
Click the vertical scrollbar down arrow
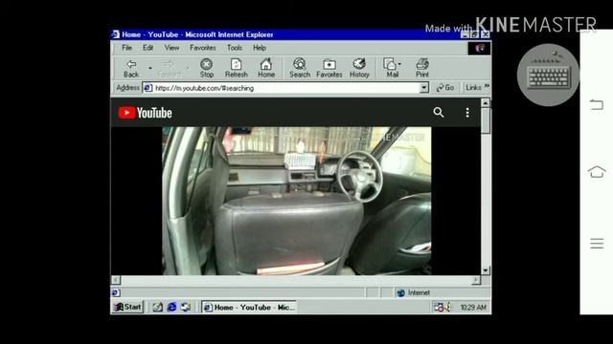click(x=486, y=270)
